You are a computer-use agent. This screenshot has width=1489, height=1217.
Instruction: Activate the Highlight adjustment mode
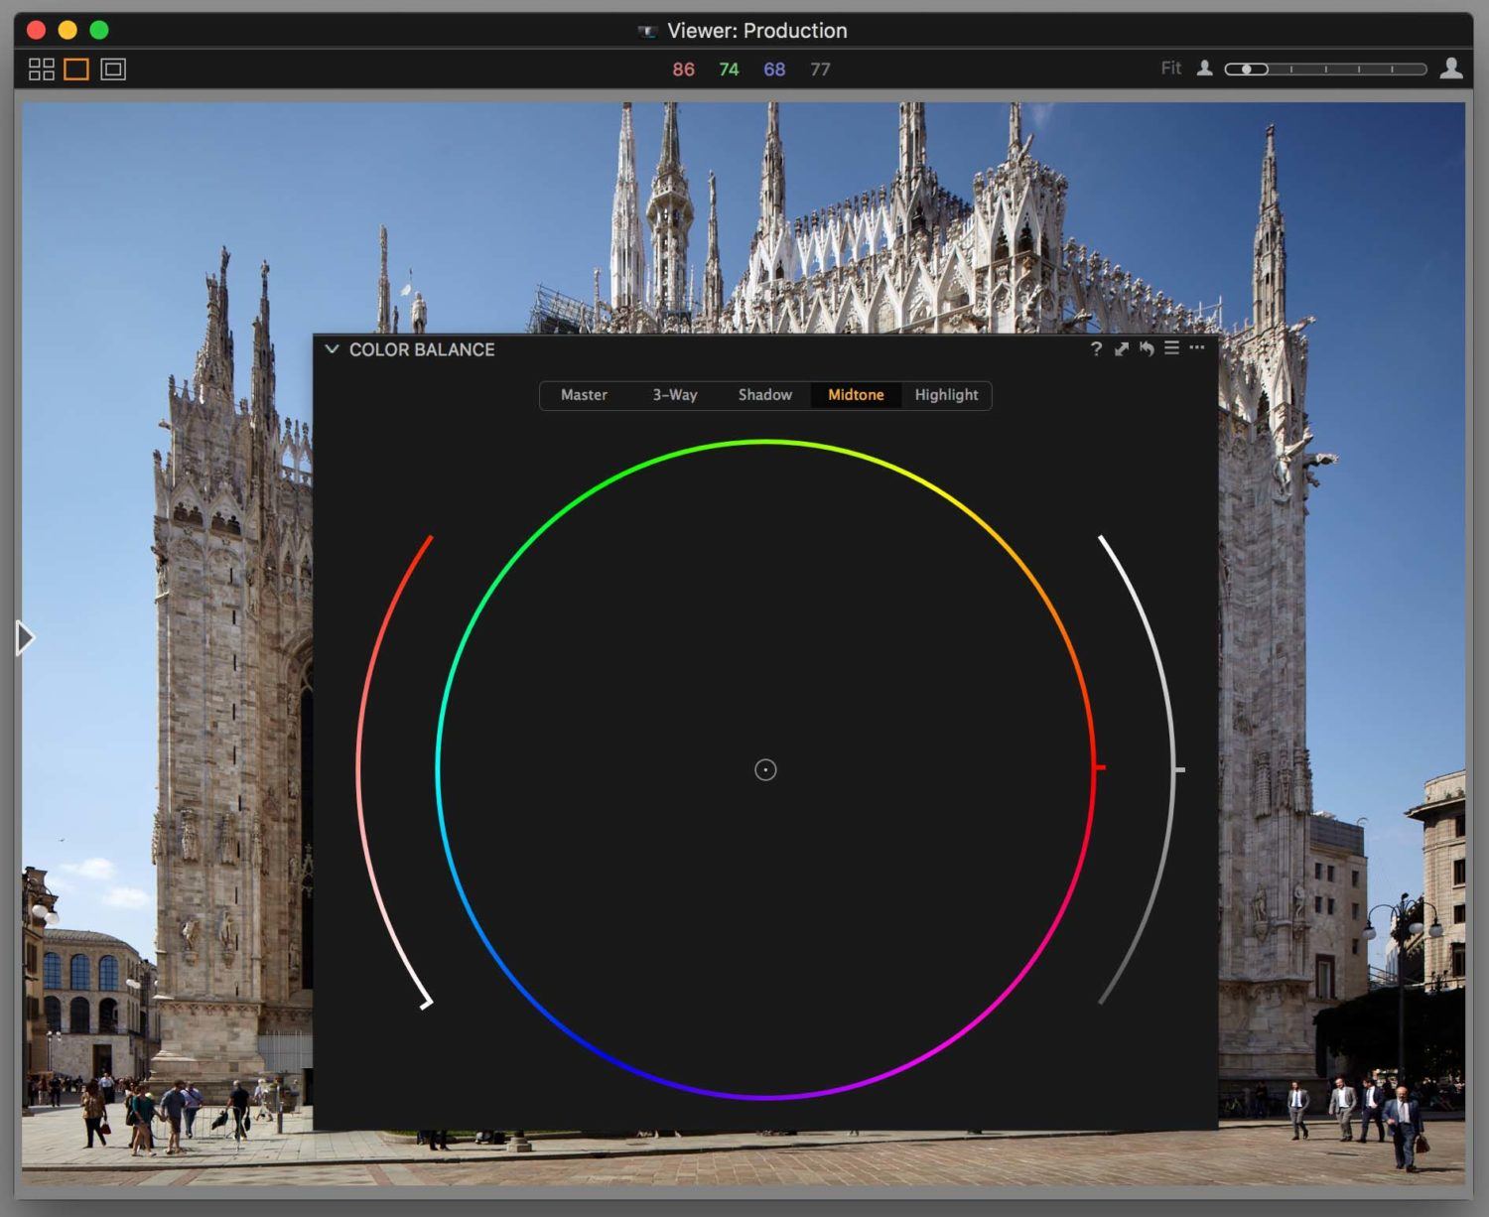pos(946,395)
